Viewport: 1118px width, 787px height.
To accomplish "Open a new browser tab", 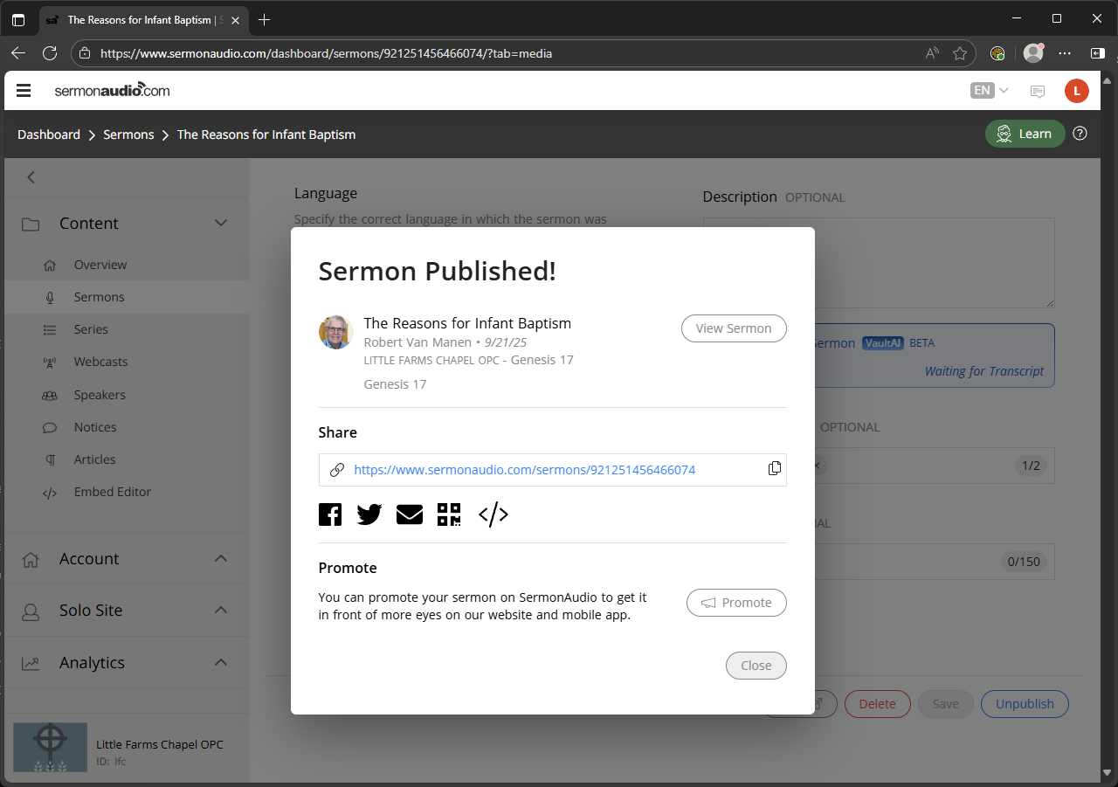I will 265,19.
